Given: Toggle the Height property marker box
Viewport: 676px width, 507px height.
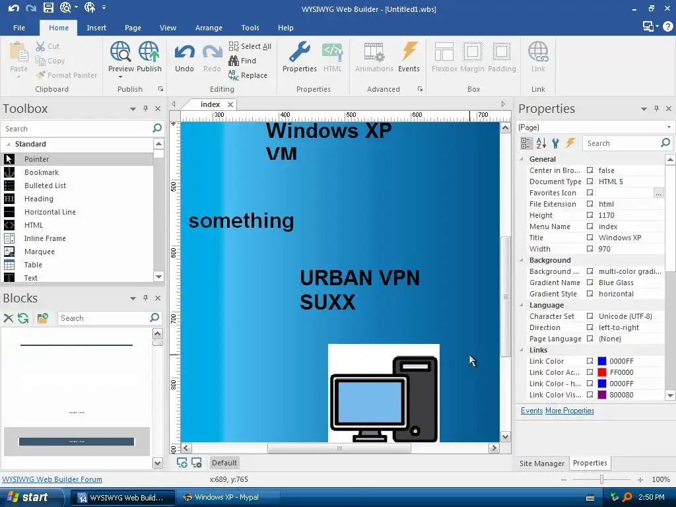Looking at the screenshot, I should point(590,215).
